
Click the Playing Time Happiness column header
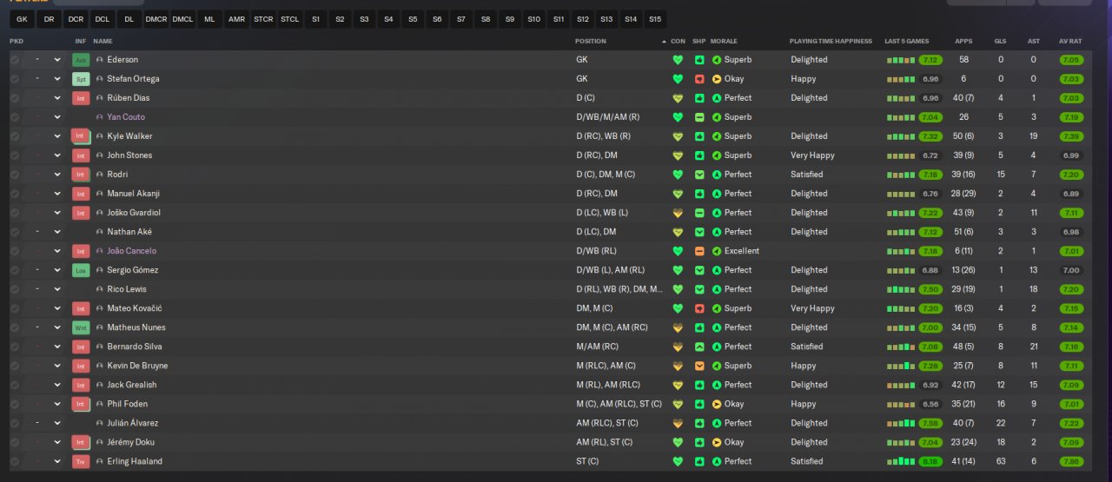tap(831, 41)
